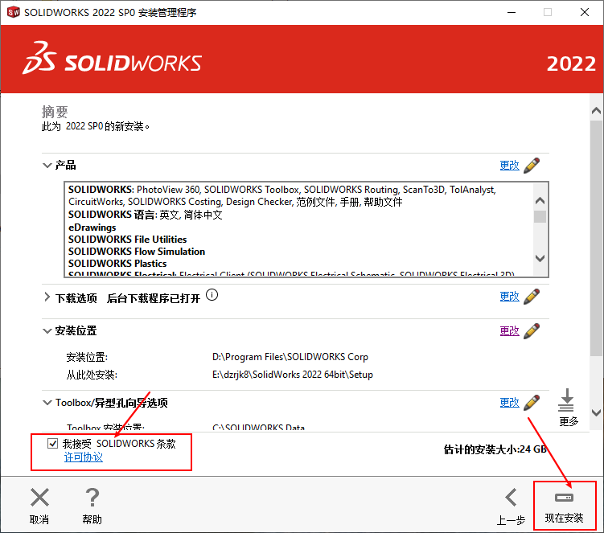The image size is (604, 533).
Task: Click the 后台下载程序已打开 status text
Action: click(154, 298)
